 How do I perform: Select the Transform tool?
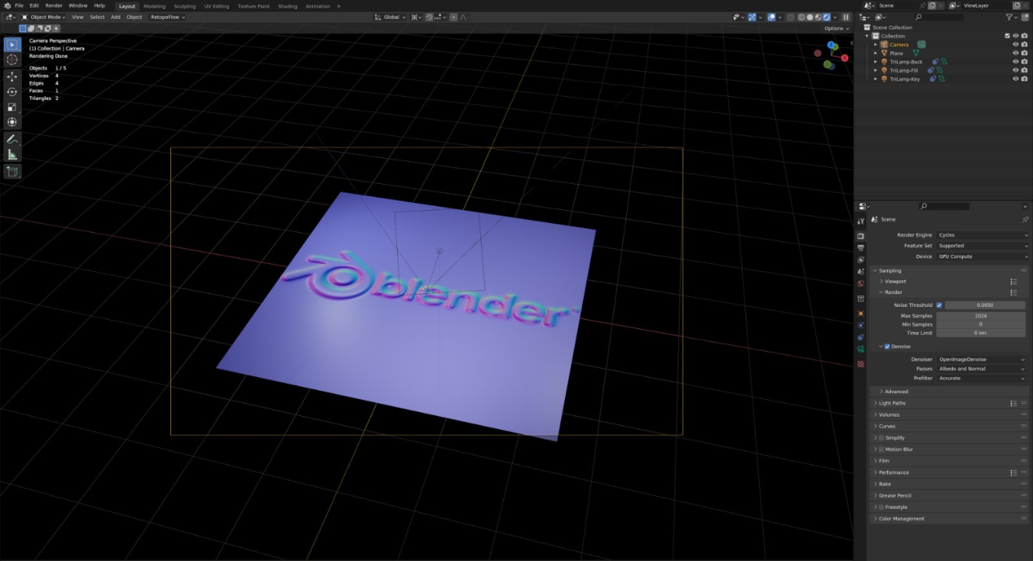click(x=12, y=122)
